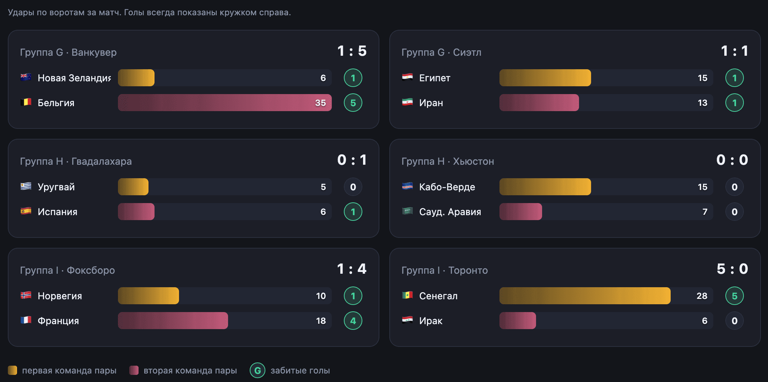
Task: Click the France flag icon
Action: pos(26,320)
